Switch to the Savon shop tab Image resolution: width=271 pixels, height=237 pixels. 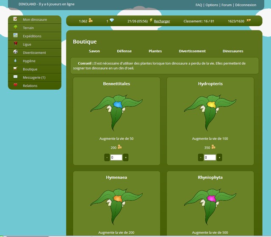coord(94,51)
